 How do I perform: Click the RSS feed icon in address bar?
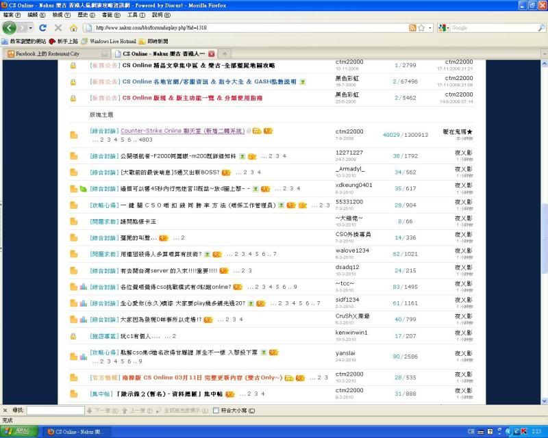412,27
